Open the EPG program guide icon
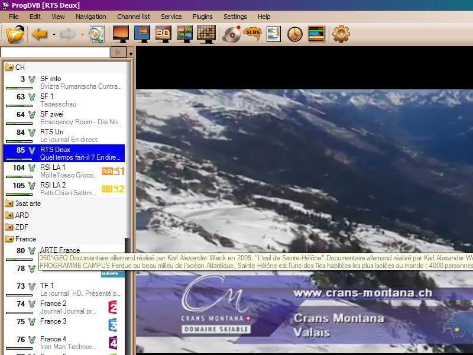This screenshot has height=355, width=473. pyautogui.click(x=316, y=34)
